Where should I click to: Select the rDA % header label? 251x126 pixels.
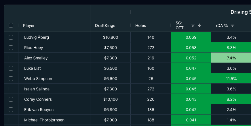tap(222, 26)
